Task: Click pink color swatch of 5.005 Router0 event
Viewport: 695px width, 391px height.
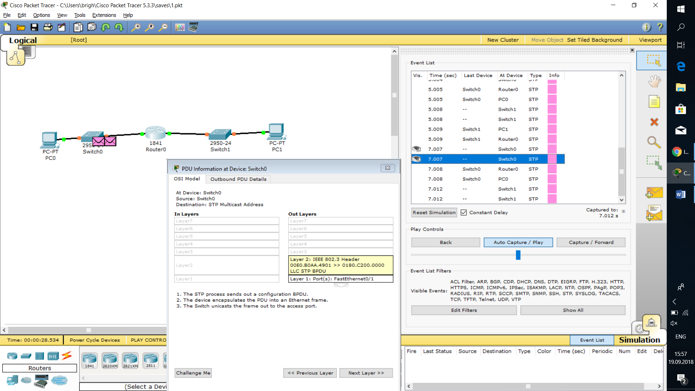Action: tap(552, 89)
